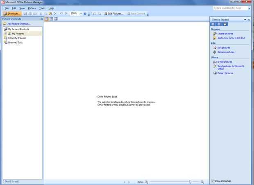
Task: Click the blue Help question icon
Action: (85, 14)
